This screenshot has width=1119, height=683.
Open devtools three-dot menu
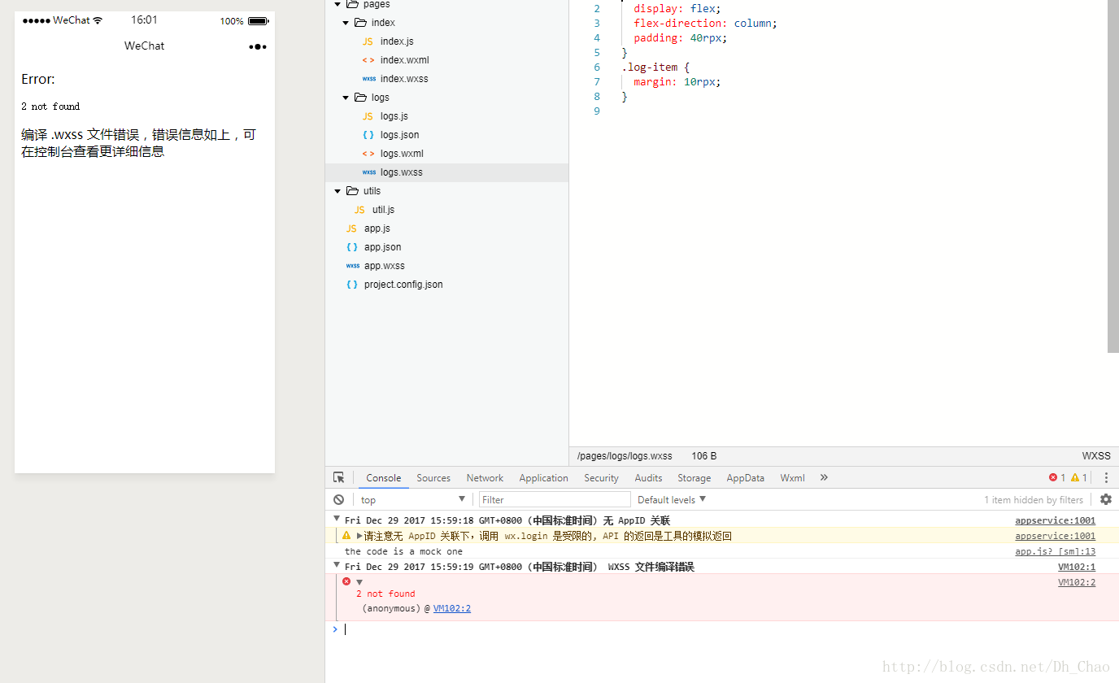[x=1106, y=477]
